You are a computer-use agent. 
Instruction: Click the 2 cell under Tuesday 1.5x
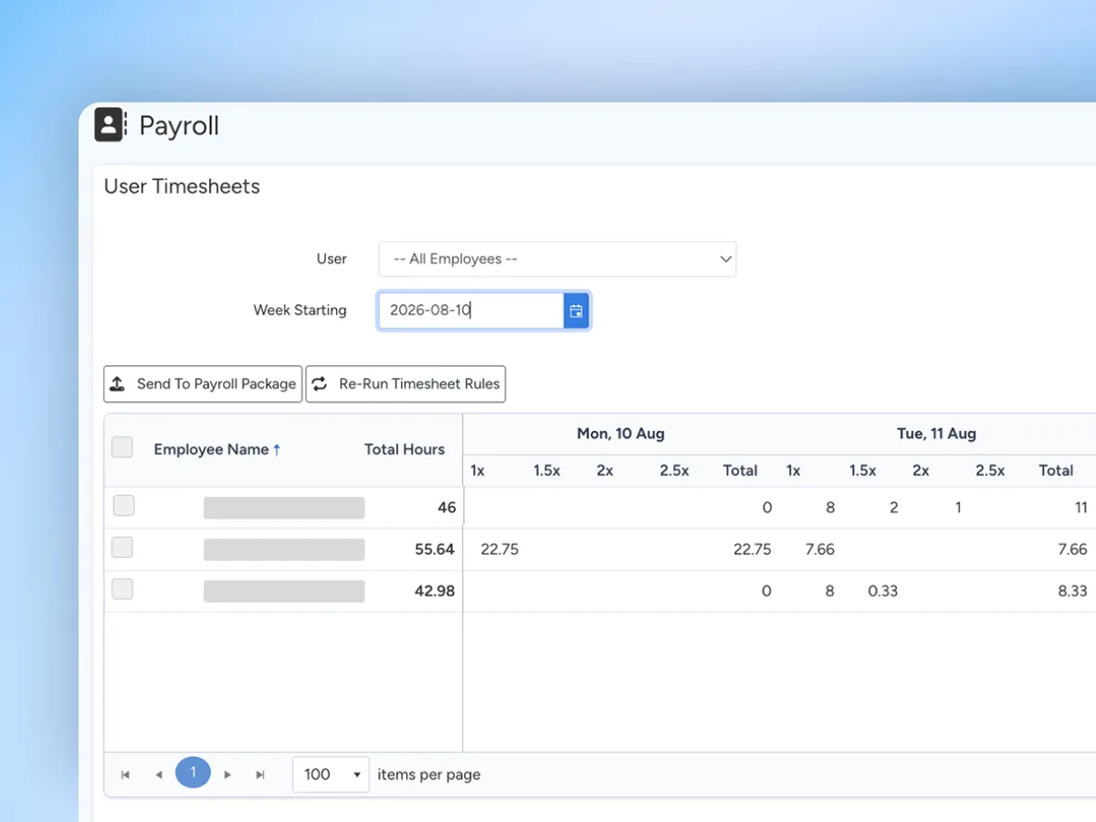(893, 508)
